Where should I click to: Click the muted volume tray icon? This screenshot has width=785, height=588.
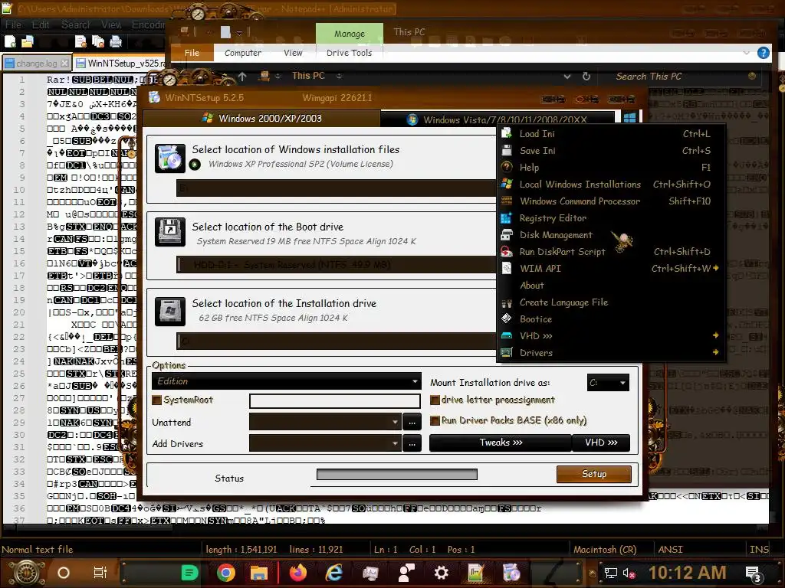tap(629, 573)
